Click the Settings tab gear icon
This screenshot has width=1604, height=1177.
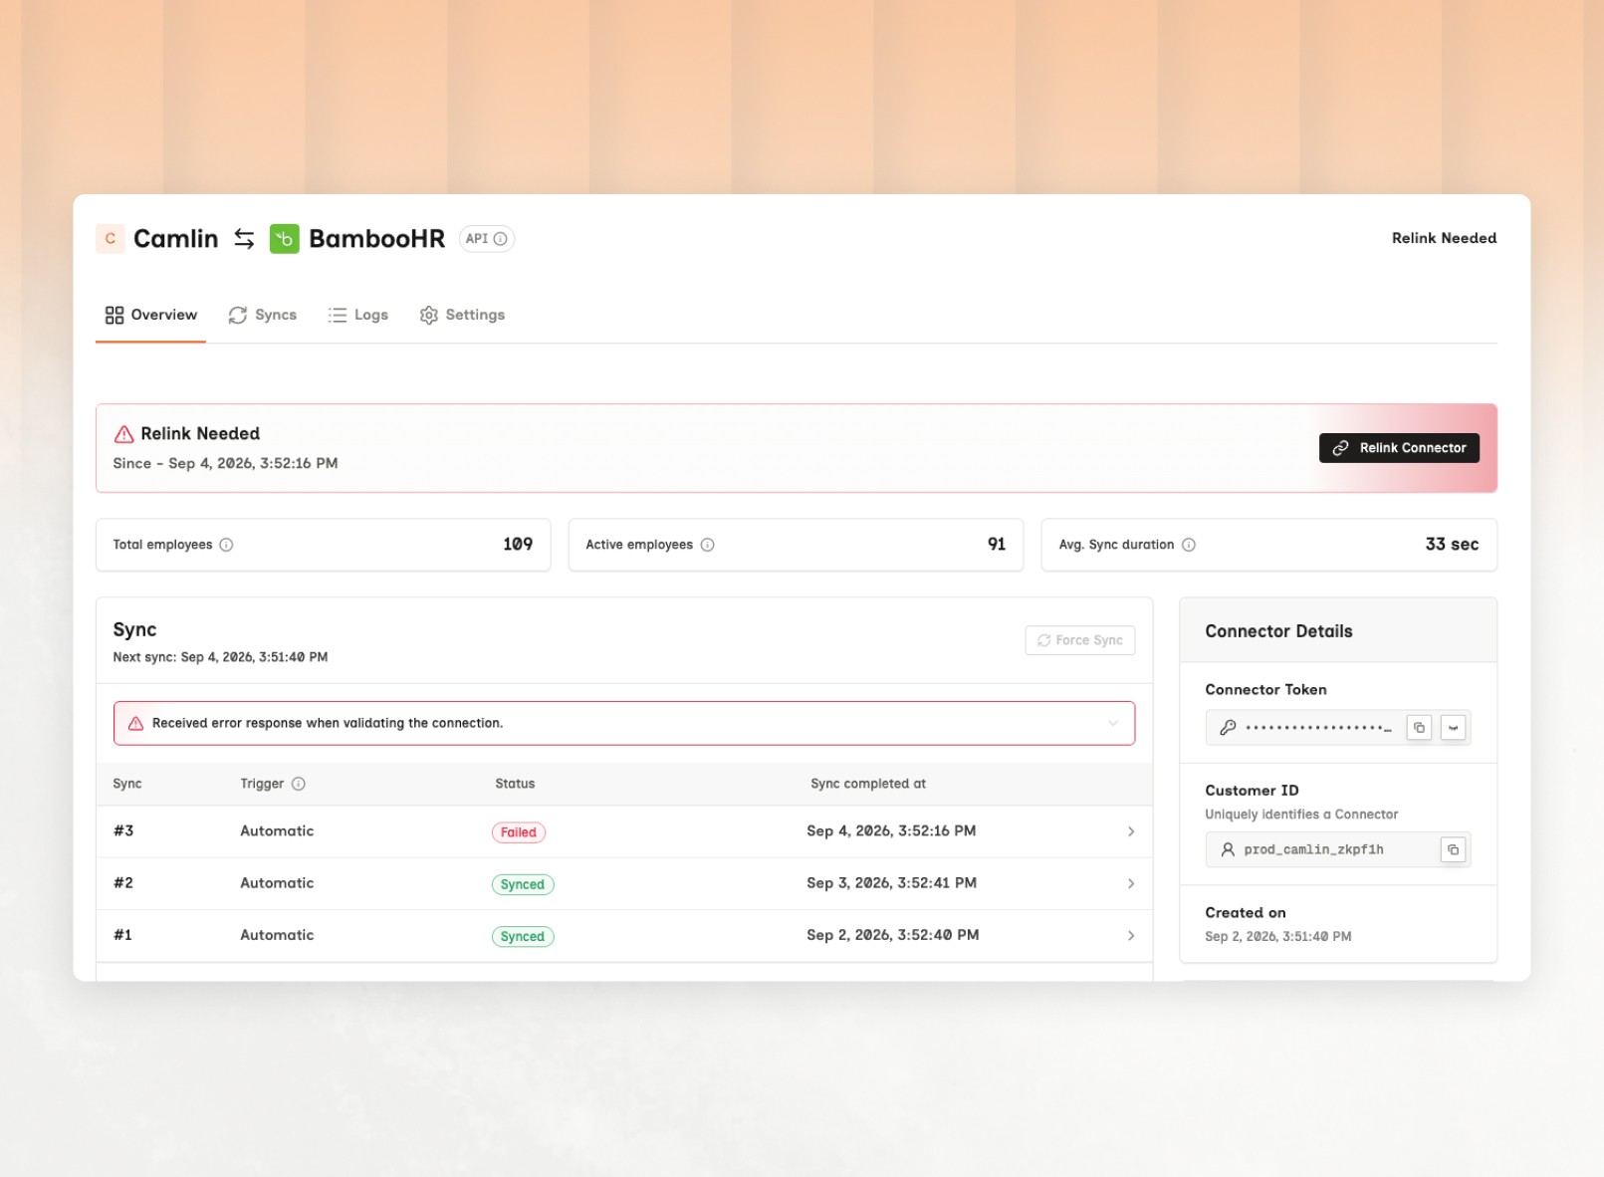(x=429, y=315)
